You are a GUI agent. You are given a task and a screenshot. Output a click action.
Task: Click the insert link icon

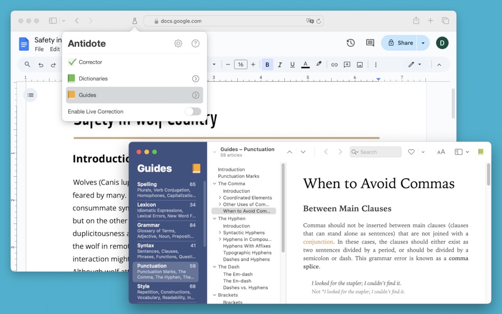(x=334, y=64)
